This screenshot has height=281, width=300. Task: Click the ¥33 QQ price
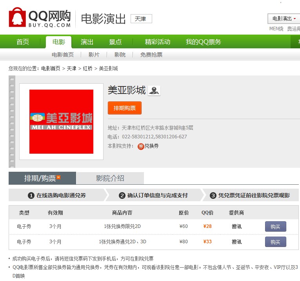click(207, 242)
